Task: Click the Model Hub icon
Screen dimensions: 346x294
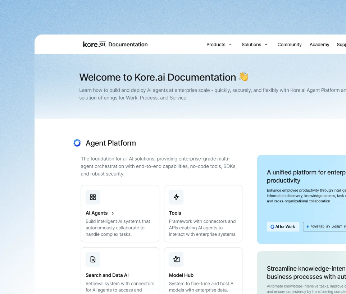Action: point(176,259)
